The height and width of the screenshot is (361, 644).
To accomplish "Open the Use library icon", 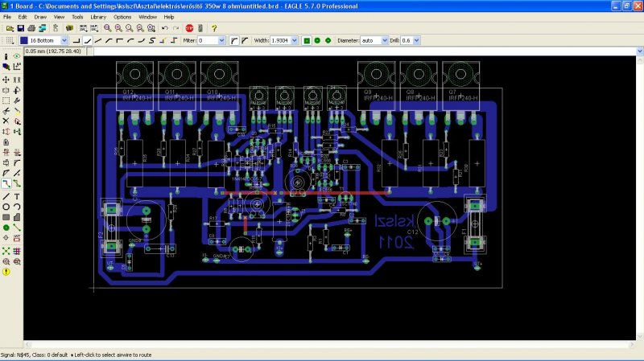I will [69, 28].
